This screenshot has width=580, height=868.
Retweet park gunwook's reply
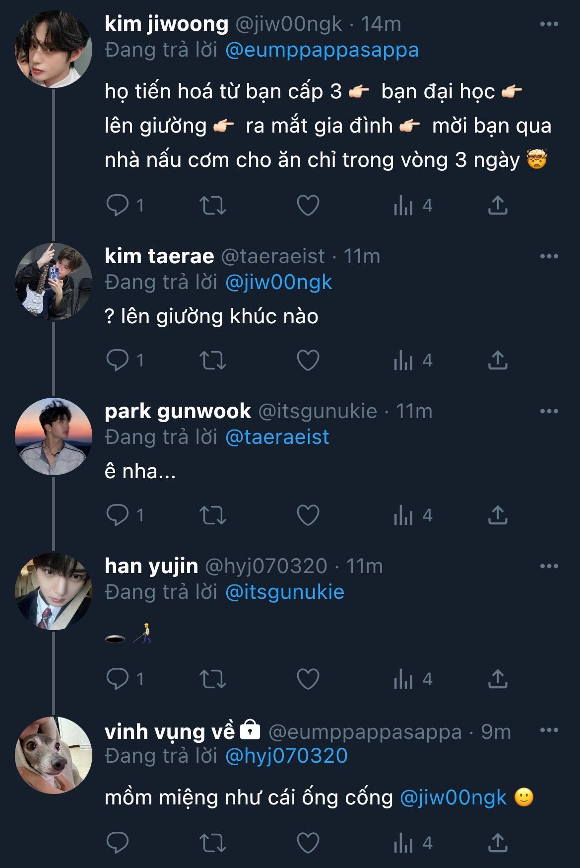coord(213,515)
